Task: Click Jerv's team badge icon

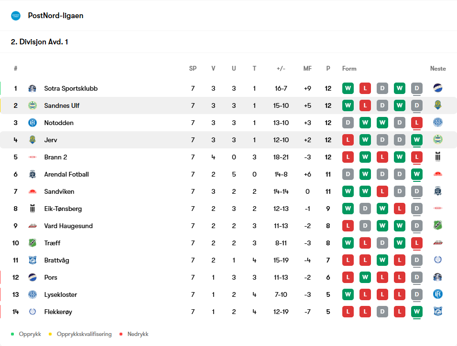Action: [33, 140]
